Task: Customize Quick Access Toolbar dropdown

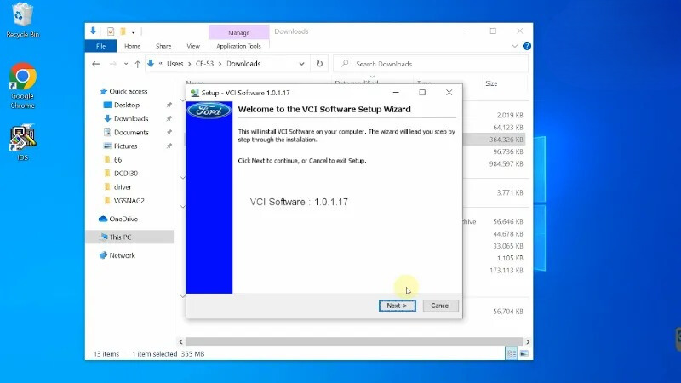Action: (x=134, y=31)
